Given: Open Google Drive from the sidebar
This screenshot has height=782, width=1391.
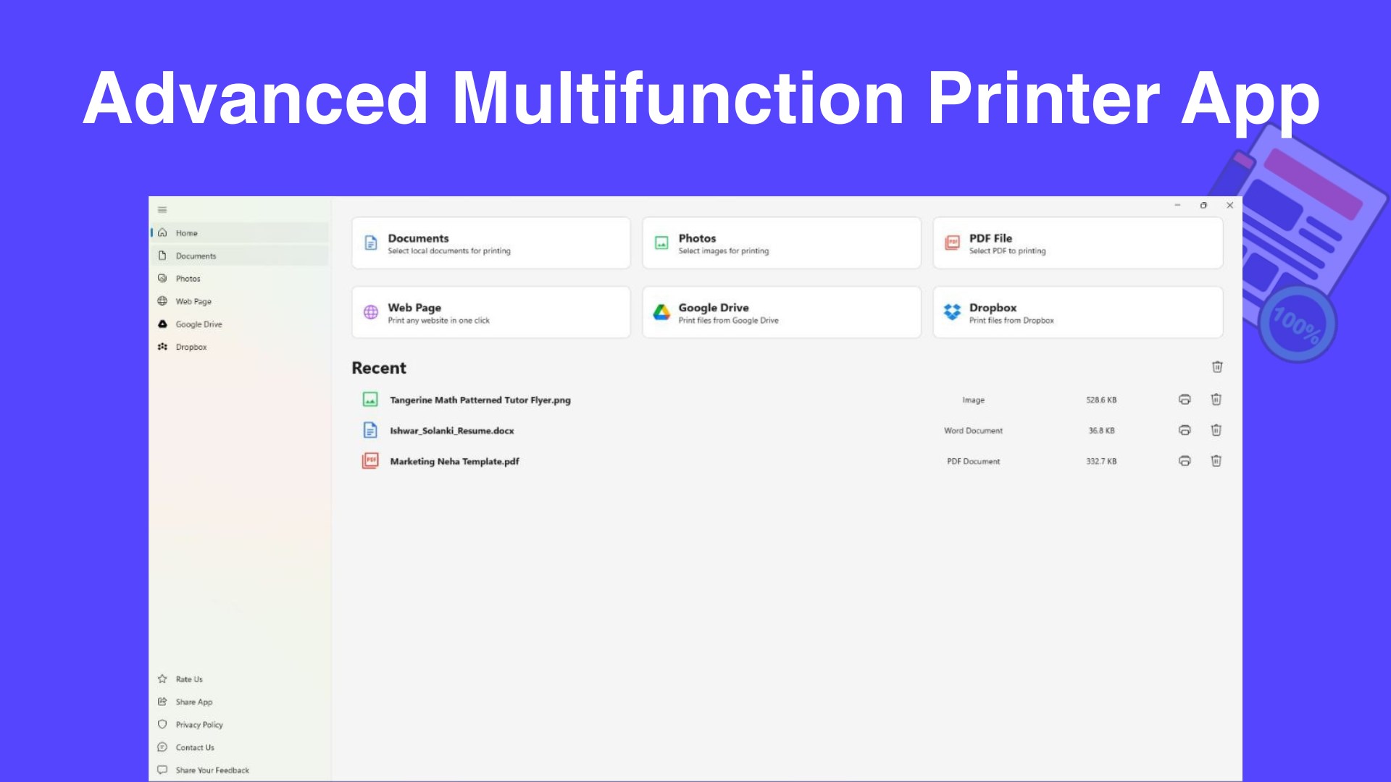Looking at the screenshot, I should coord(199,324).
